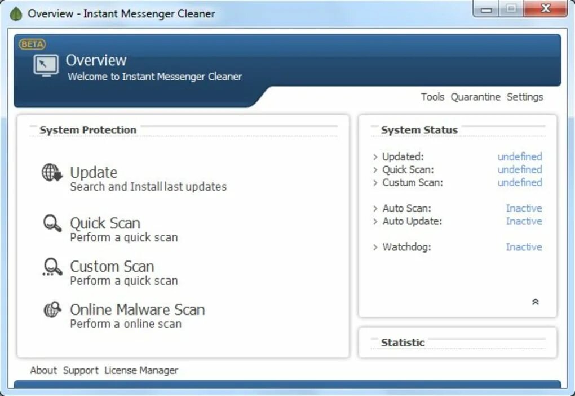Toggle Watchdog Inactive status
Screen dimensions: 575x396
tap(524, 247)
